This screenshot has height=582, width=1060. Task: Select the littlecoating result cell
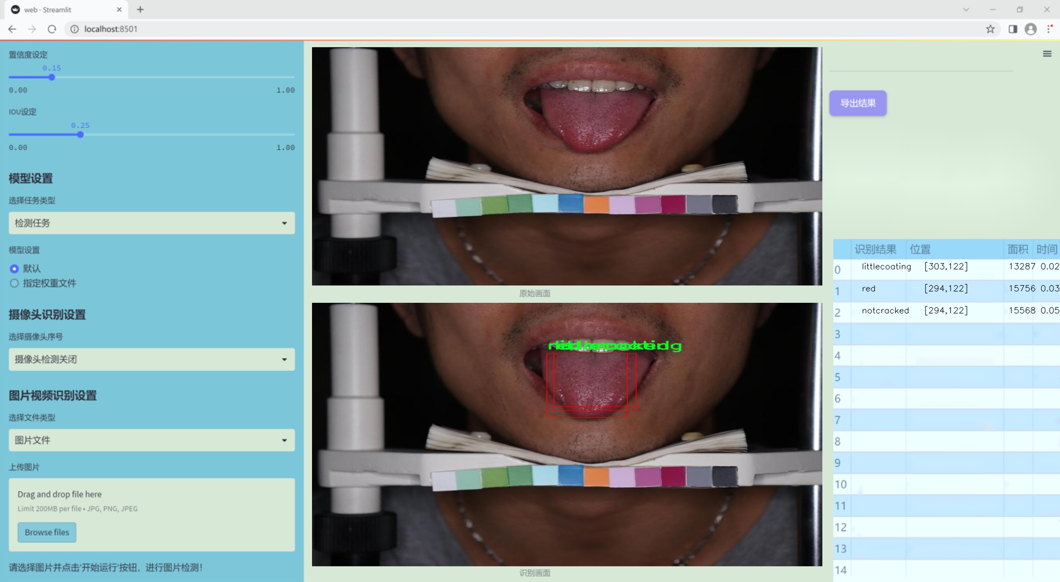[879, 269]
